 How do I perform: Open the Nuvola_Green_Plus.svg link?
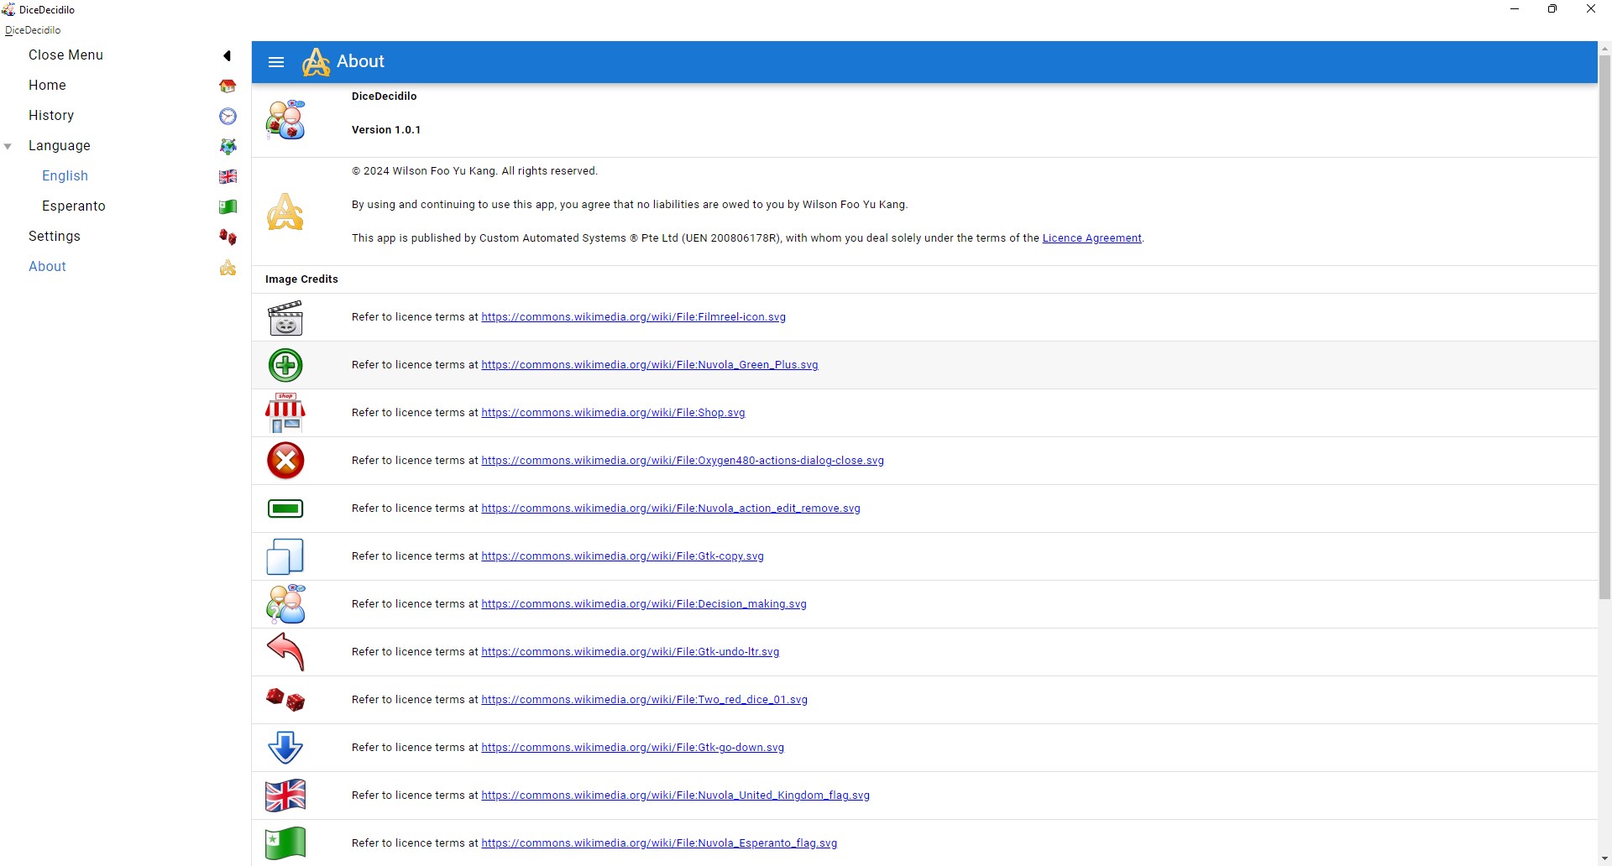pyautogui.click(x=649, y=365)
